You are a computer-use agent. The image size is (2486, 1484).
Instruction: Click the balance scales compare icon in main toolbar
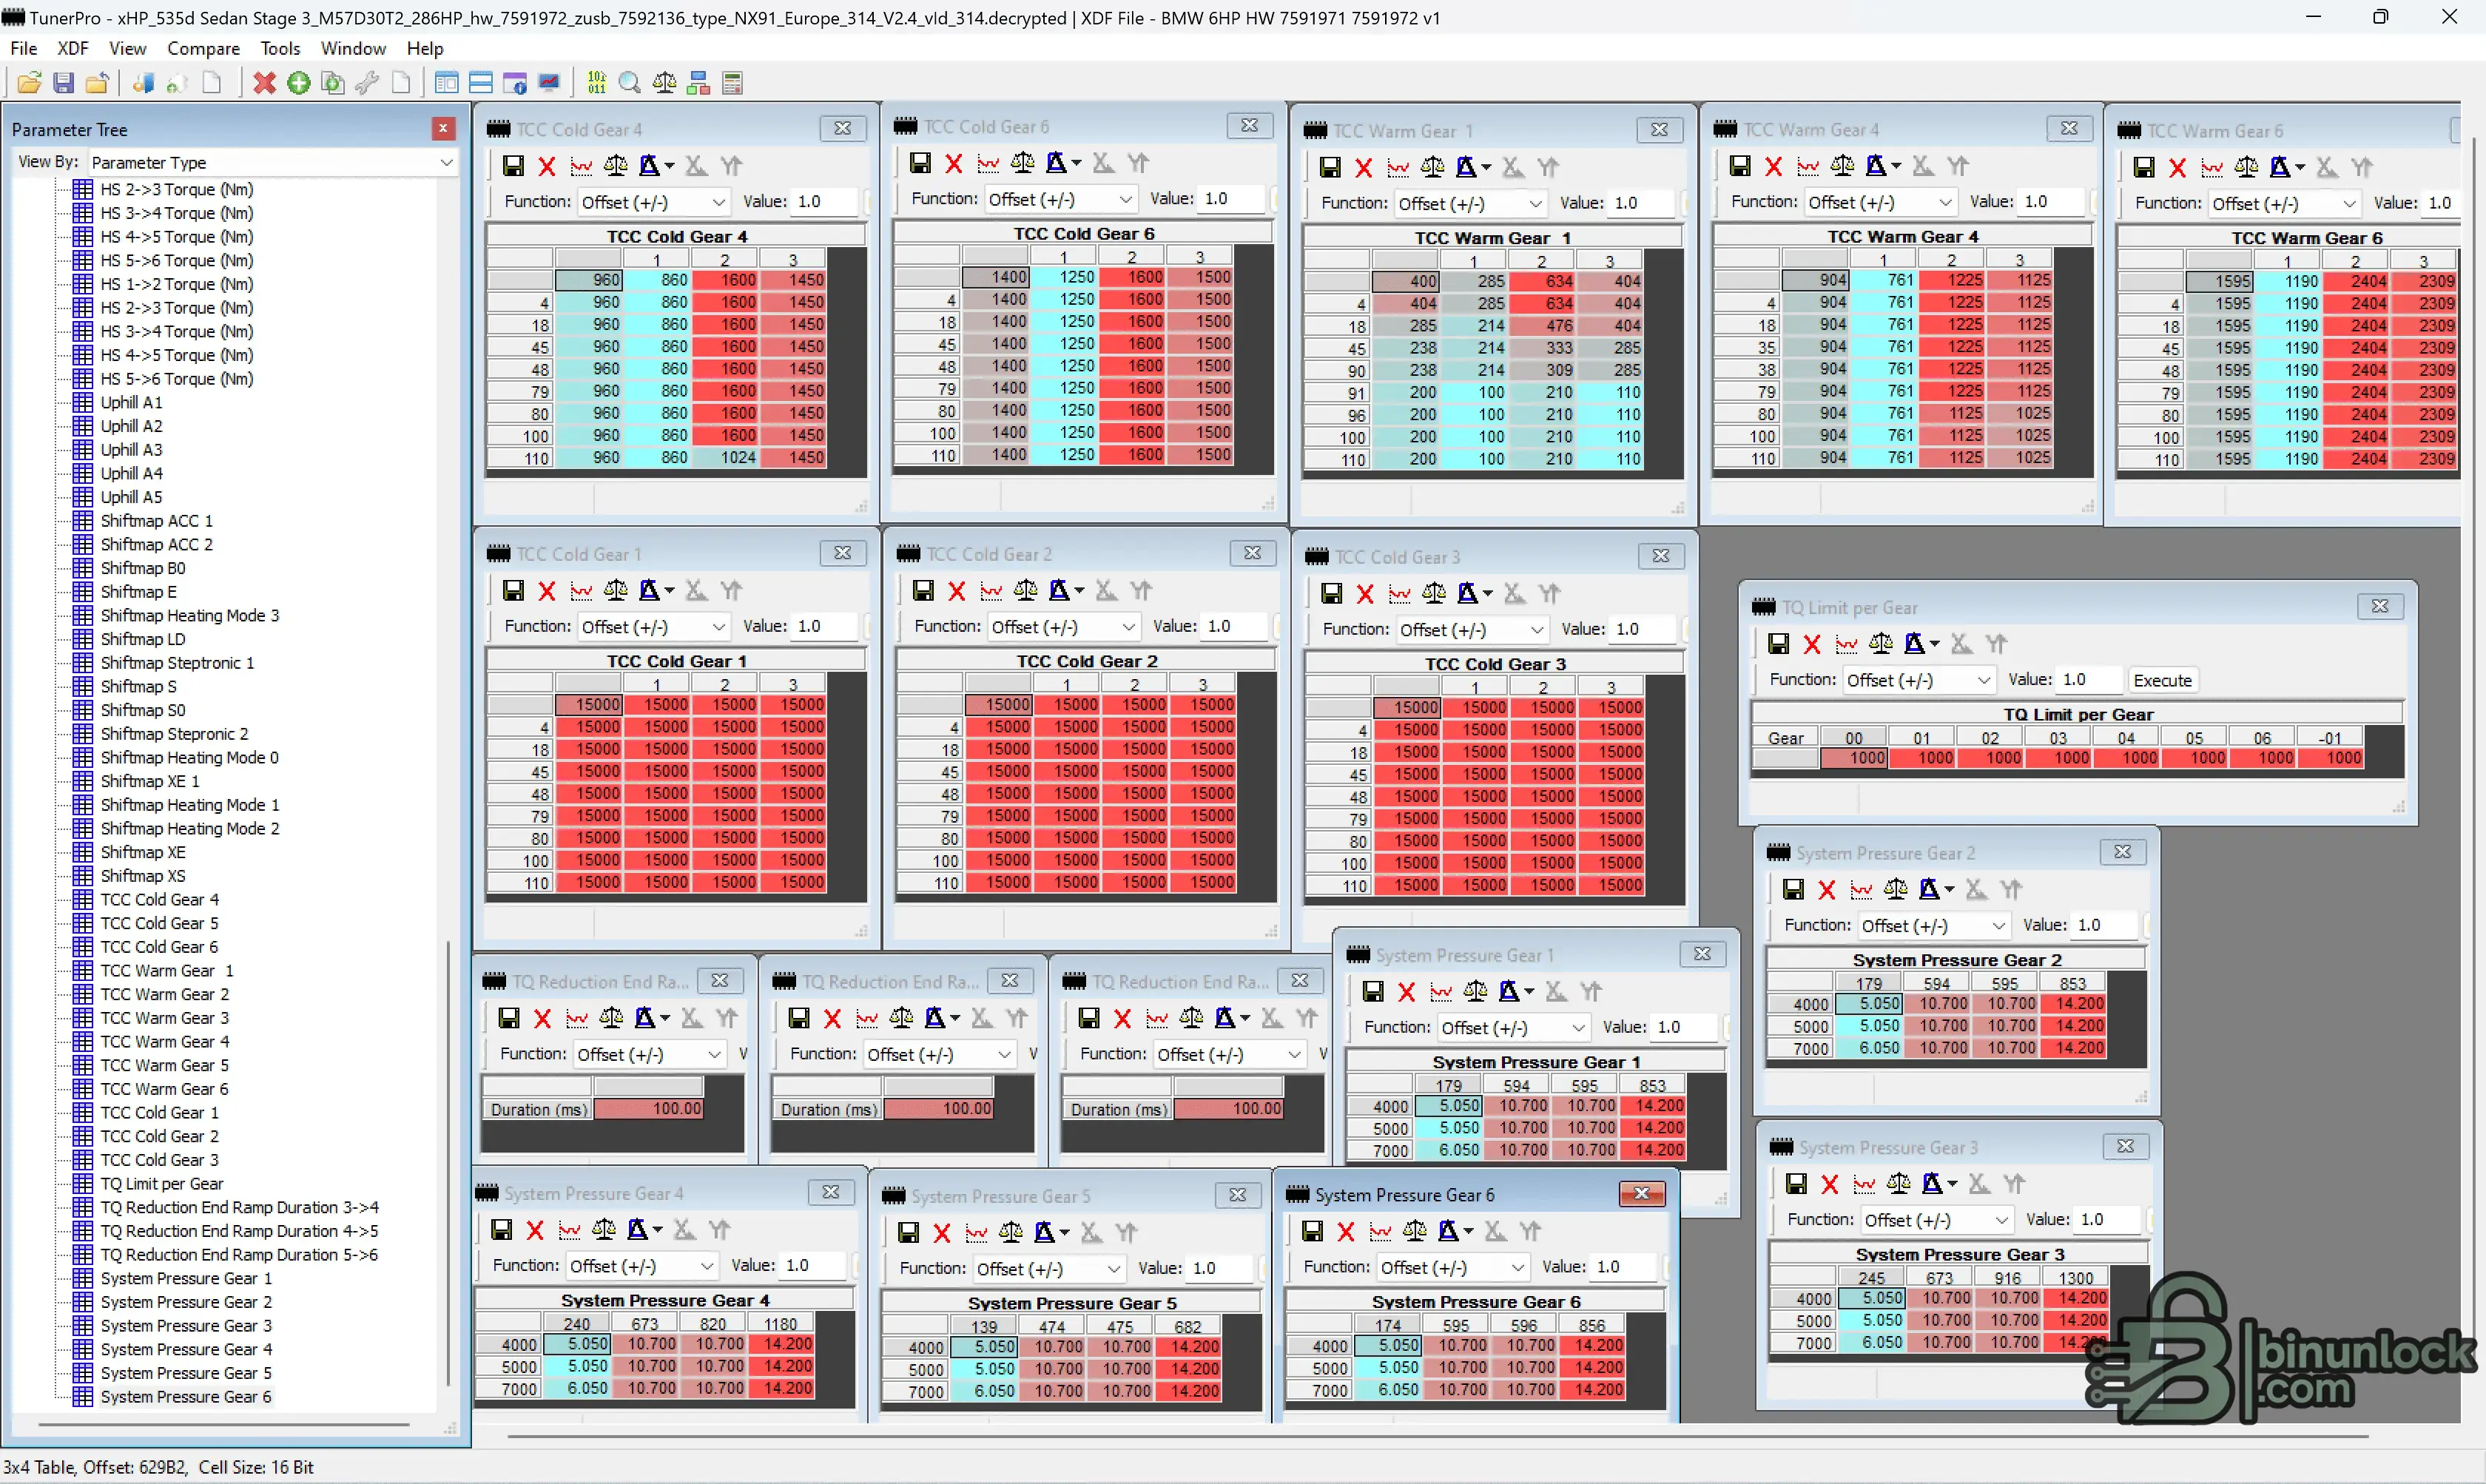[x=664, y=83]
